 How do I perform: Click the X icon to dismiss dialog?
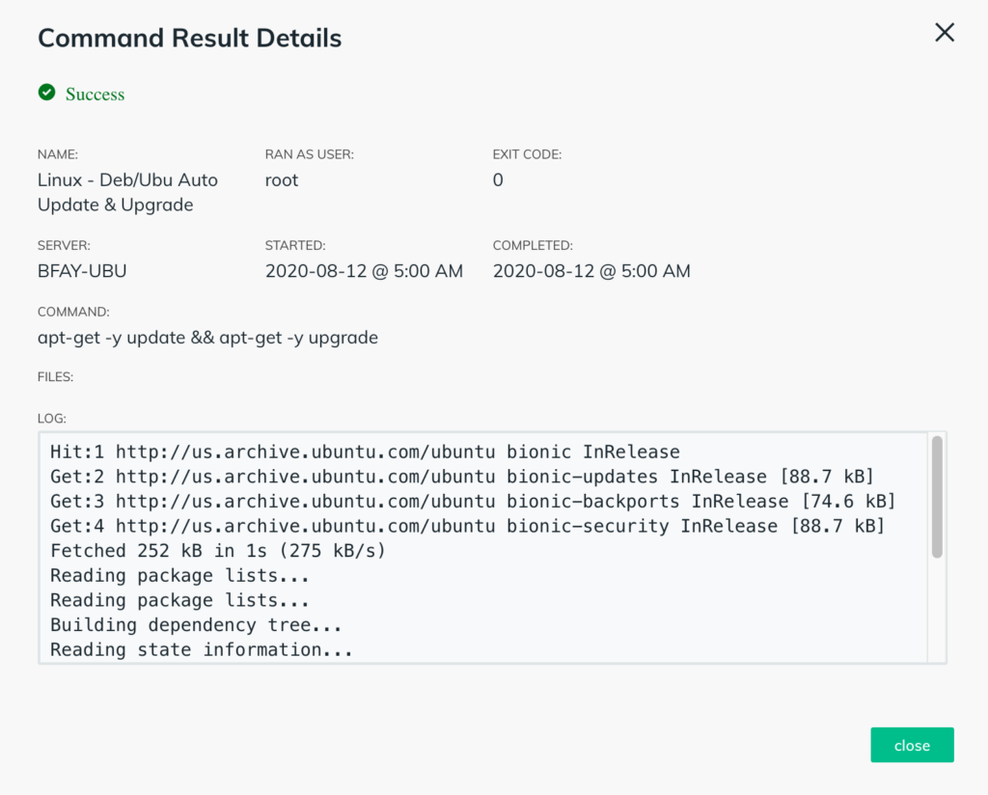coord(945,33)
